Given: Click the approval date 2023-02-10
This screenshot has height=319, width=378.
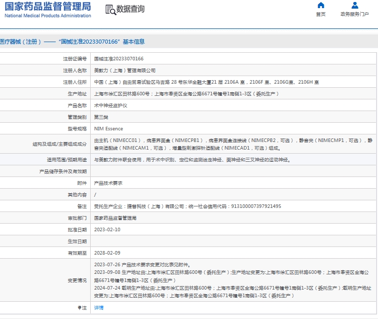Looking at the screenshot, I should pos(107,229).
